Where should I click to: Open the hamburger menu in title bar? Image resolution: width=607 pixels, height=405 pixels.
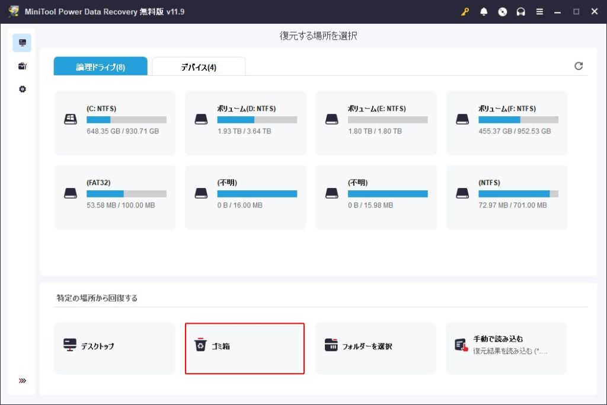click(x=539, y=12)
